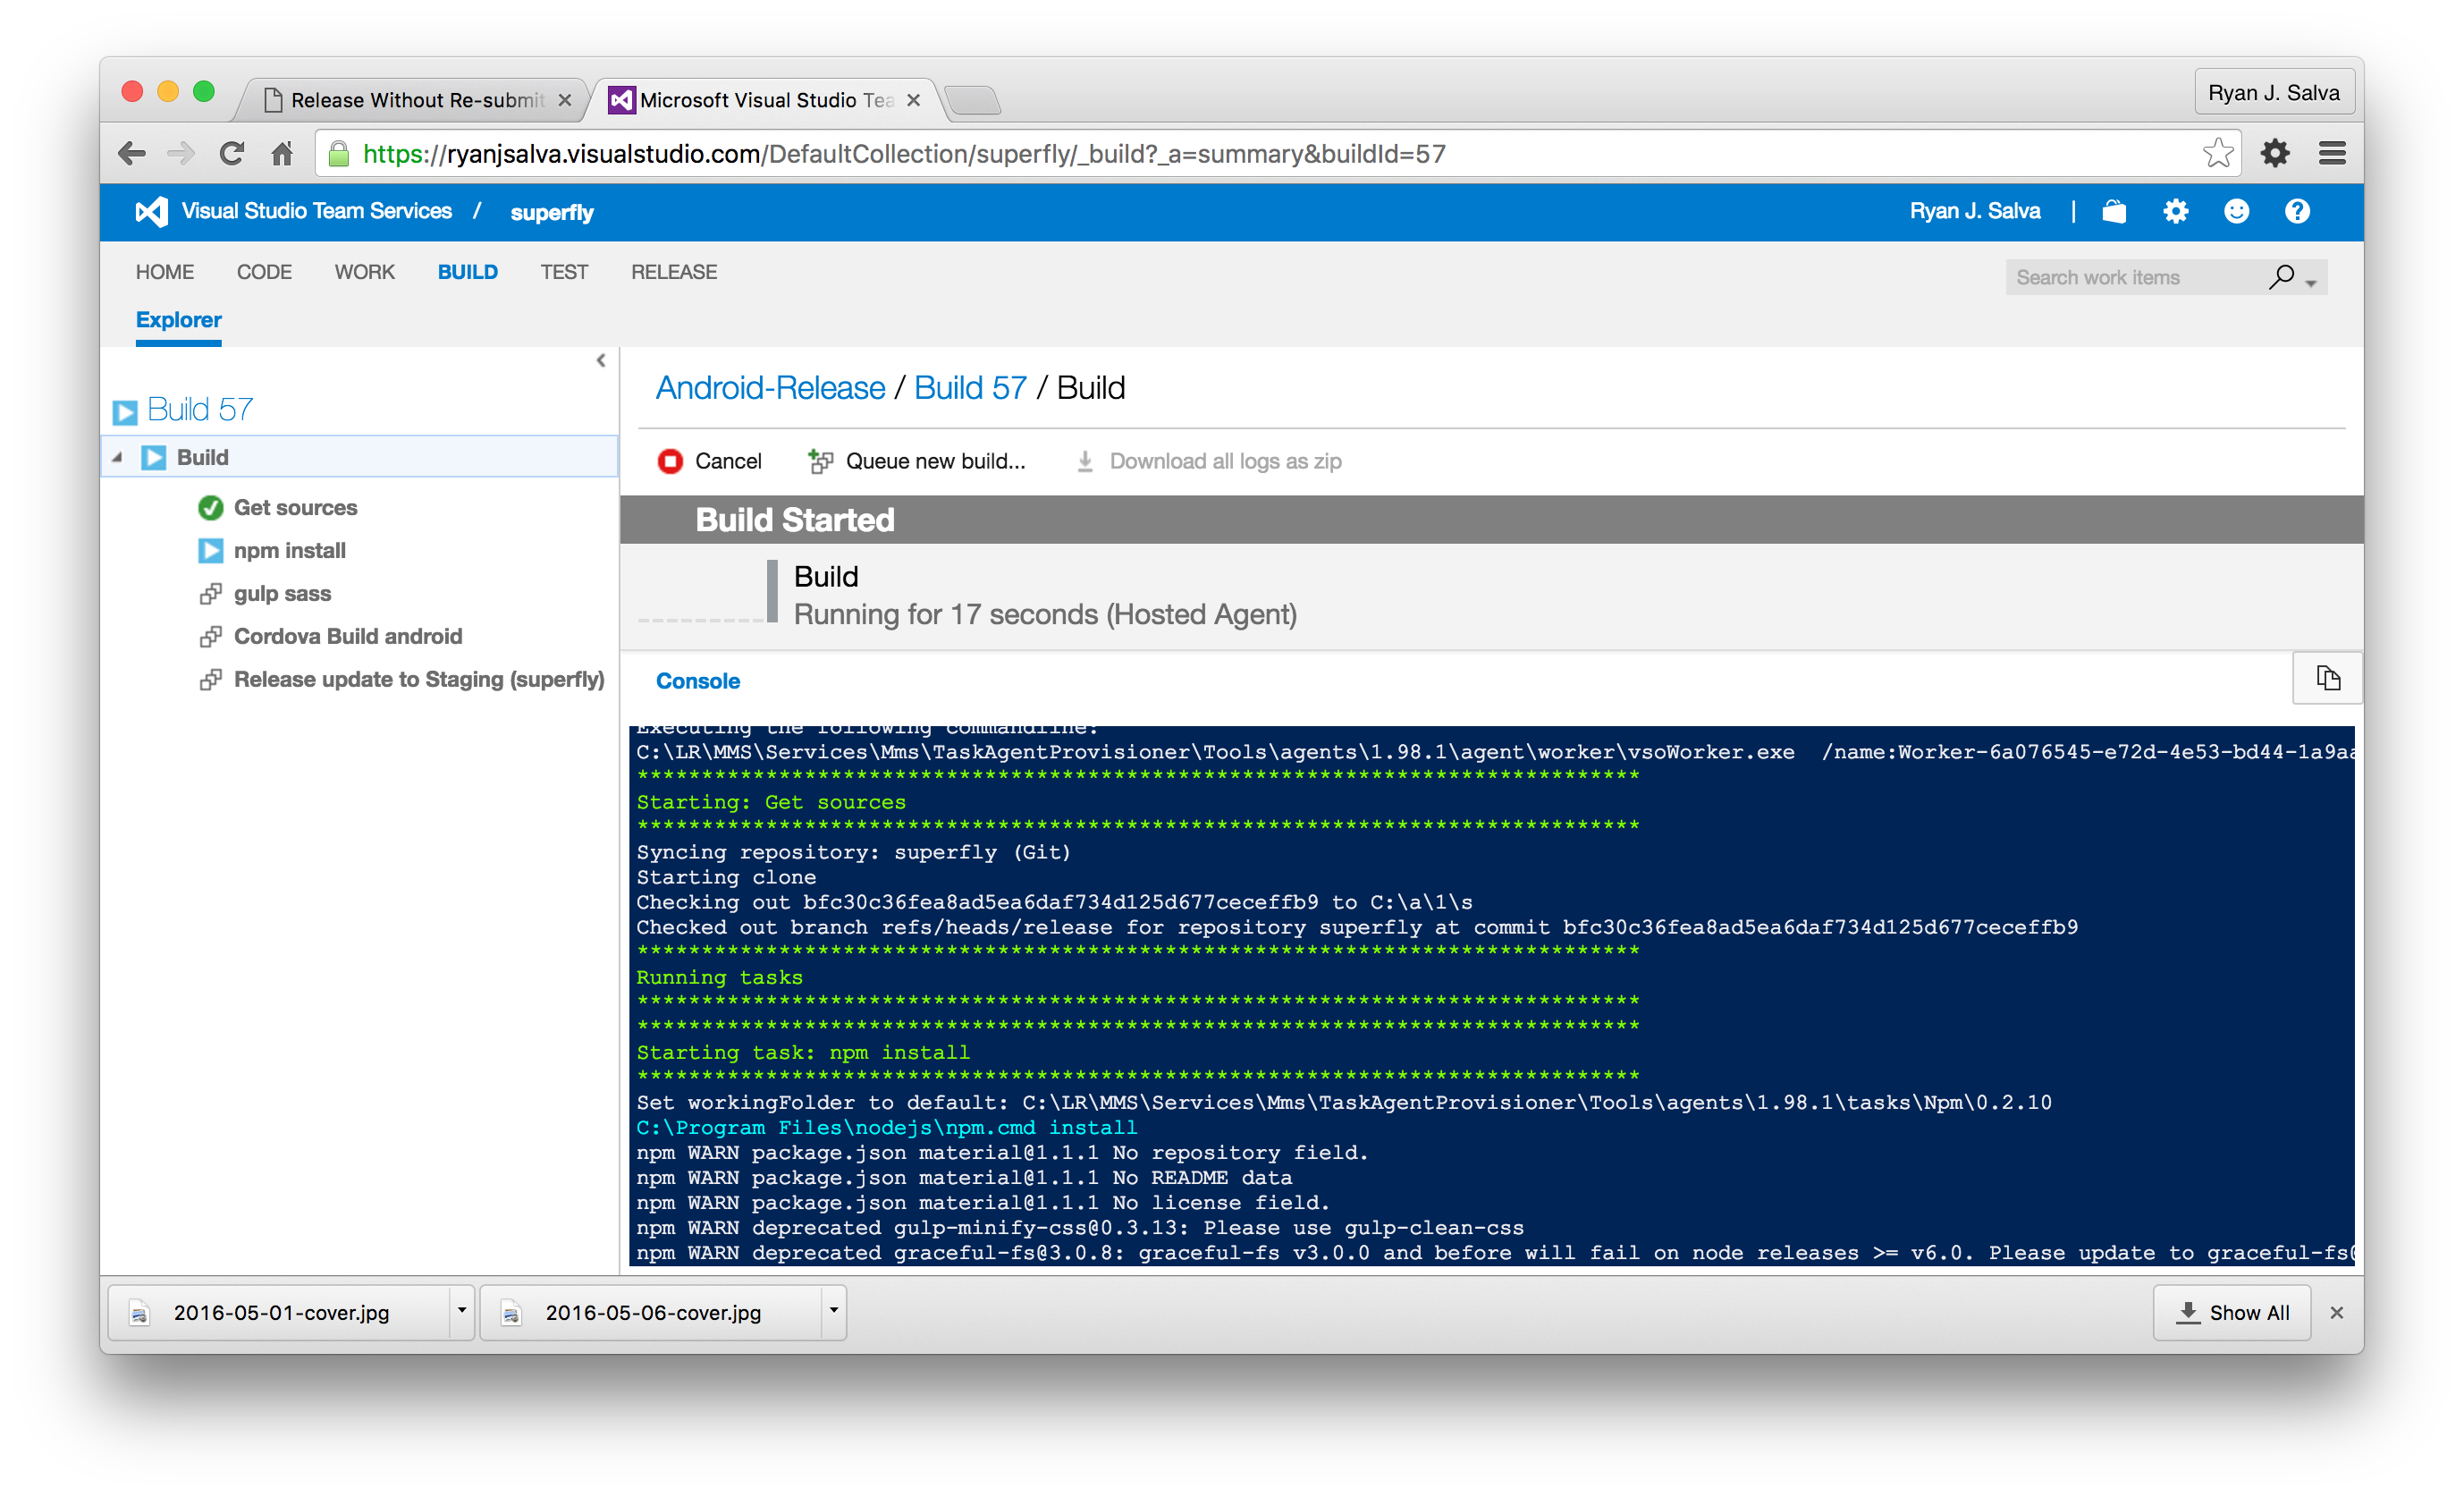The image size is (2464, 1497).
Task: Click the Queue new build... button
Action: (x=914, y=461)
